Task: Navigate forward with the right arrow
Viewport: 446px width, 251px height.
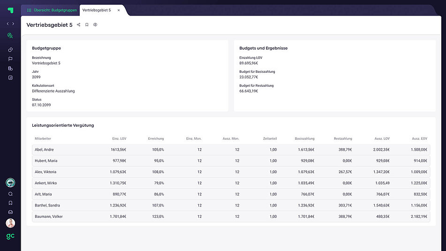Action: pyautogui.click(x=13, y=23)
